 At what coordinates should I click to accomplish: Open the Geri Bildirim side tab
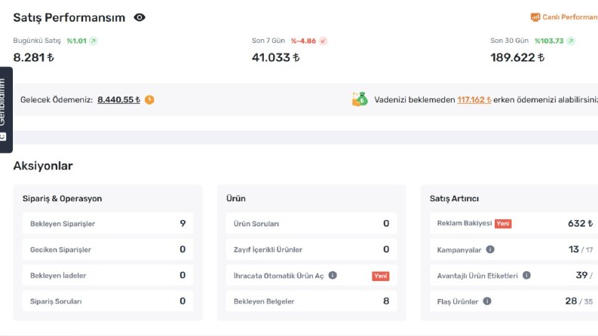coord(6,110)
